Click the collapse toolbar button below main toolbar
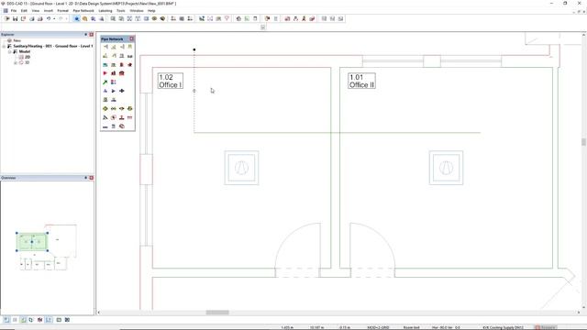The width and height of the screenshot is (587, 330). [263, 27]
